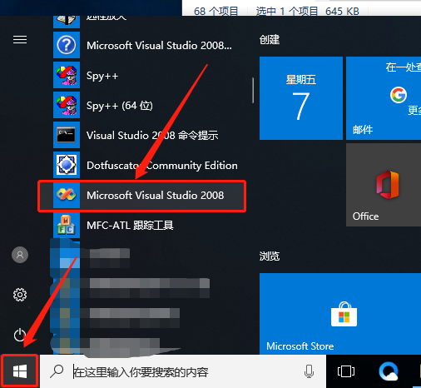Click the 创建 tile group header

pyautogui.click(x=270, y=39)
